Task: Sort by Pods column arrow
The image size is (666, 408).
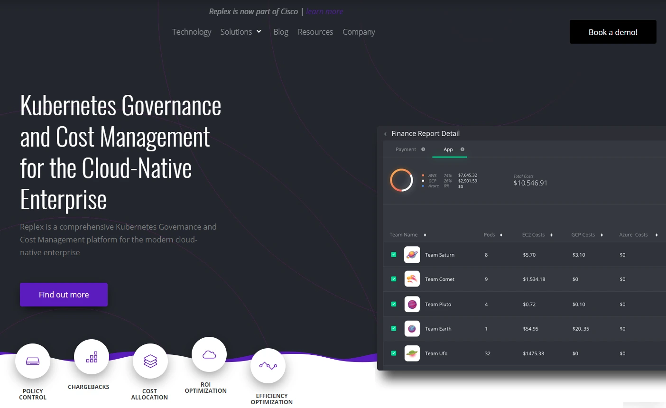Action: click(501, 235)
